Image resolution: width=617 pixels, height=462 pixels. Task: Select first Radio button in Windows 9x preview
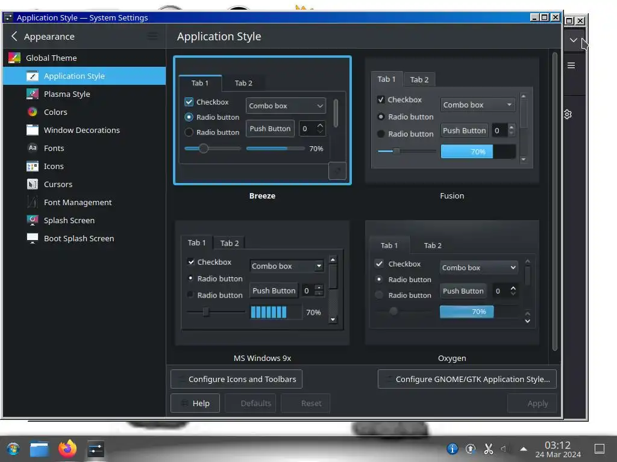click(191, 278)
